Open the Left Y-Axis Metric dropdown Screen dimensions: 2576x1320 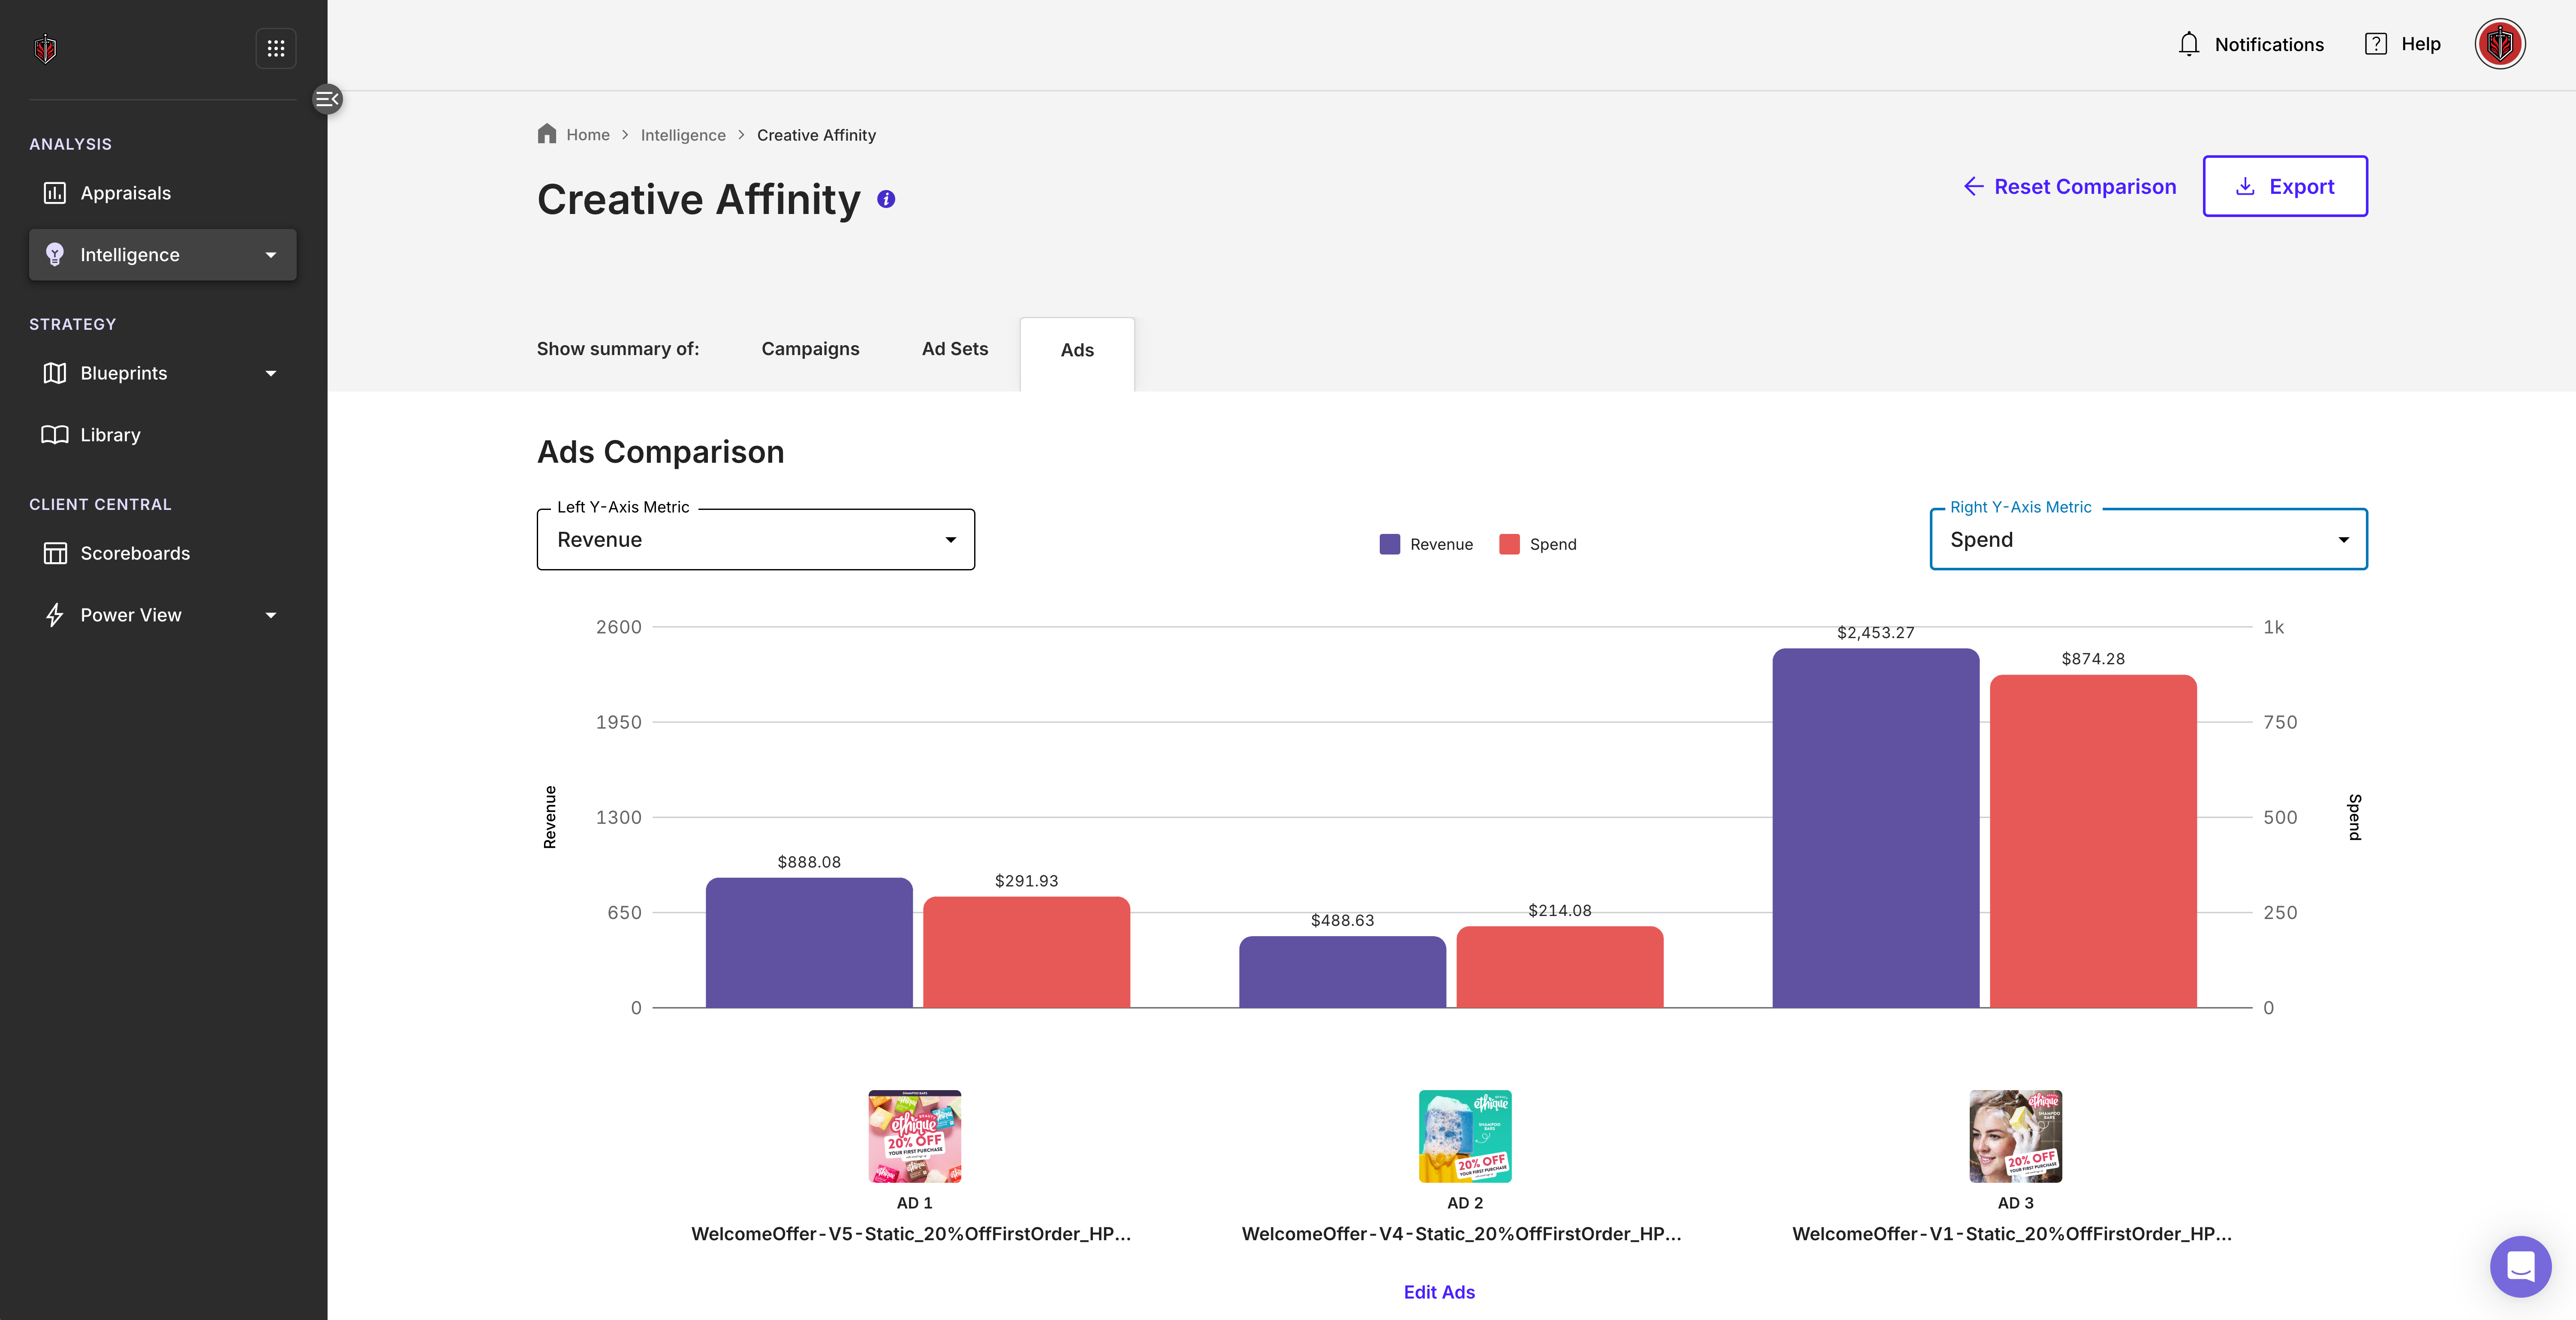[x=756, y=540]
